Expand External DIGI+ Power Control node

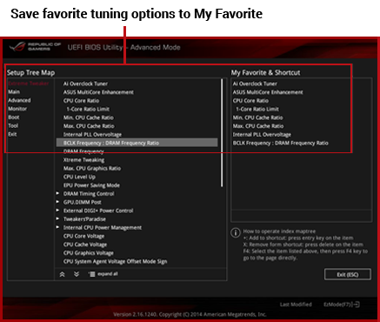click(x=57, y=210)
